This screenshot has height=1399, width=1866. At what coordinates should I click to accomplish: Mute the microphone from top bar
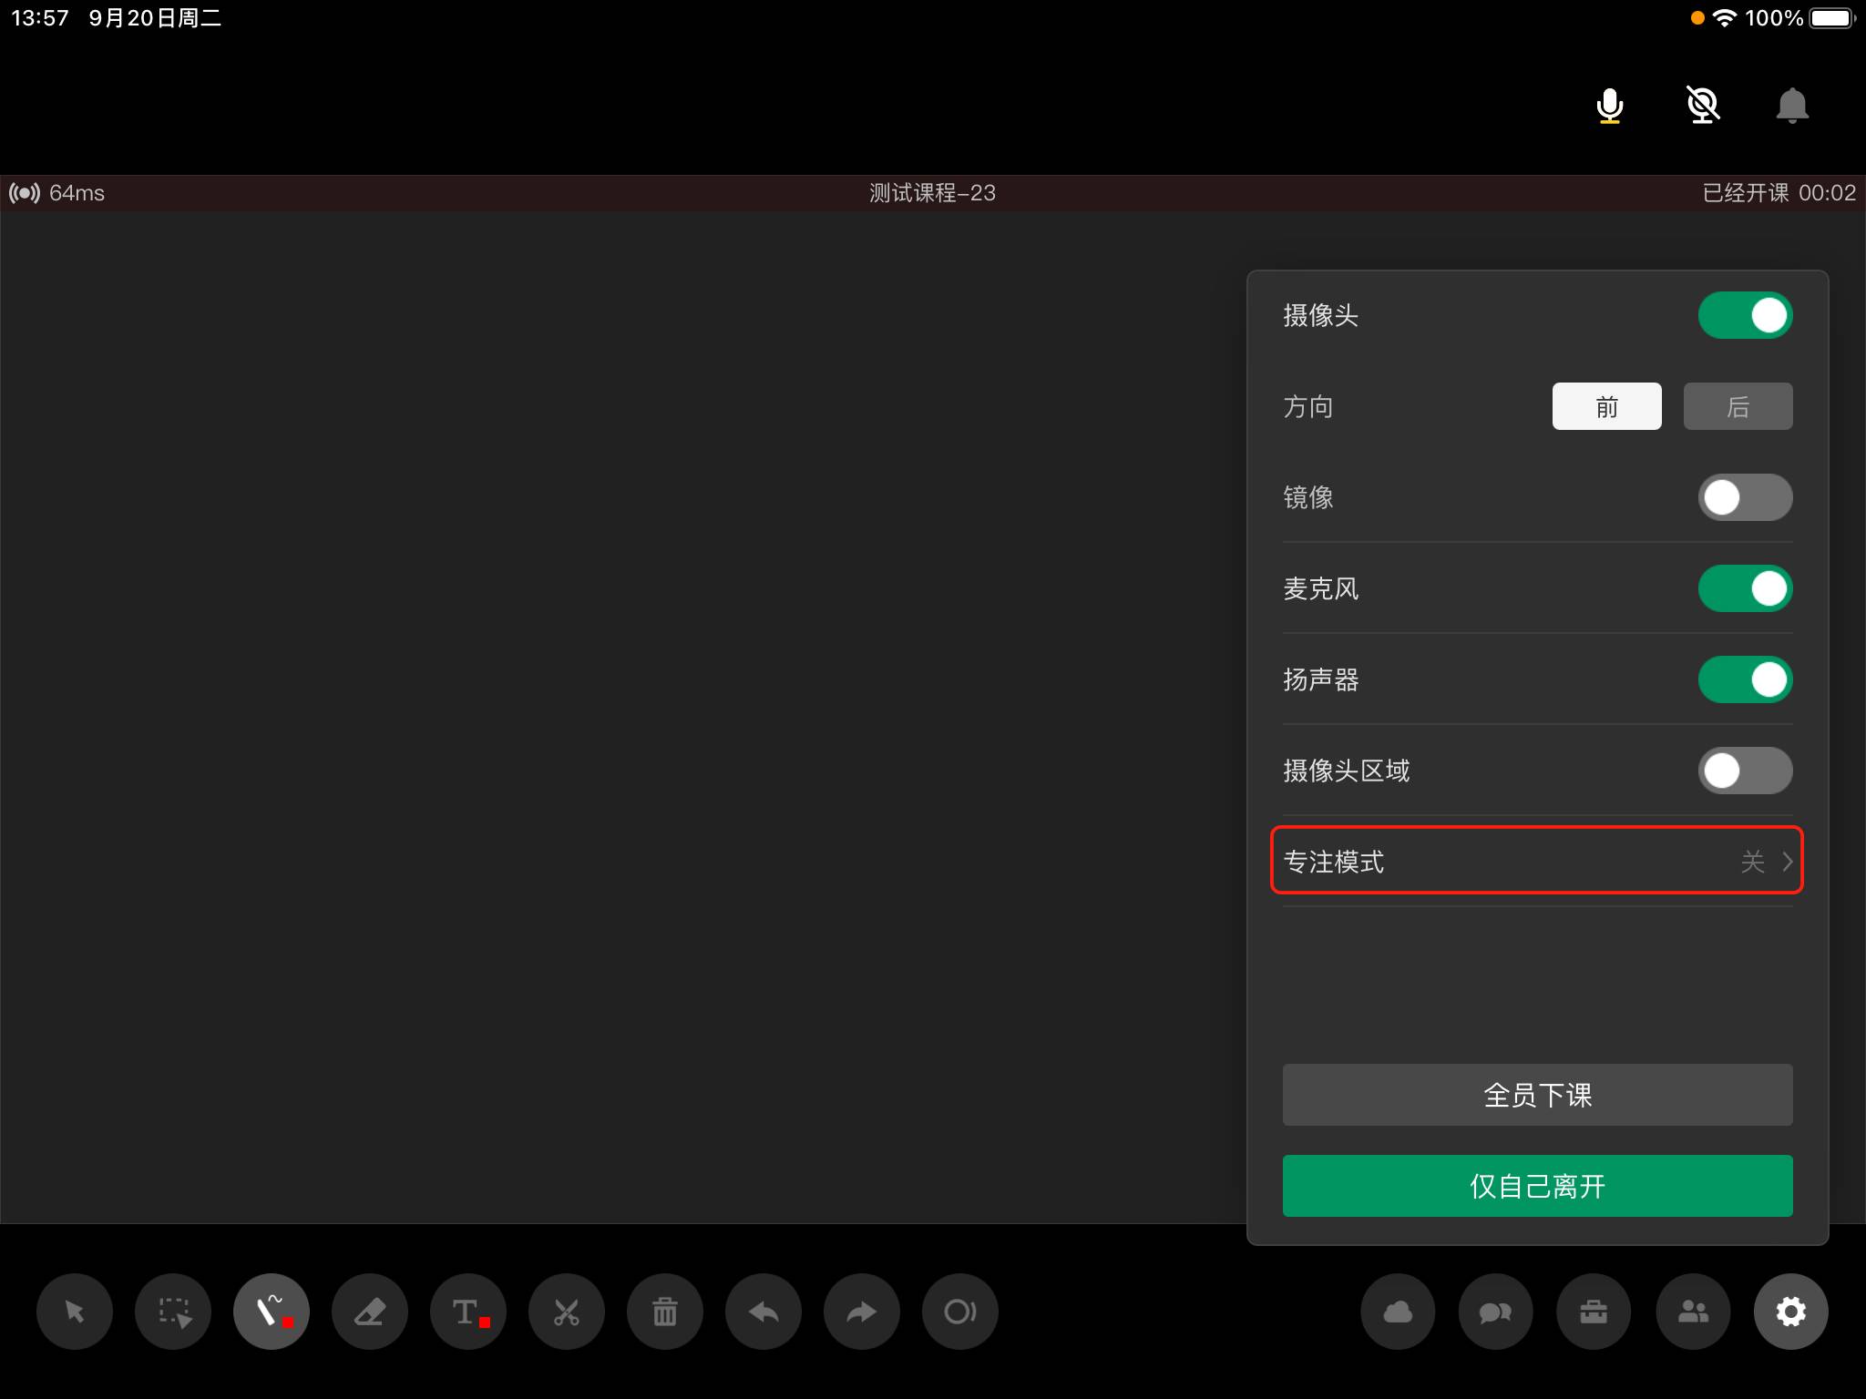click(1610, 106)
